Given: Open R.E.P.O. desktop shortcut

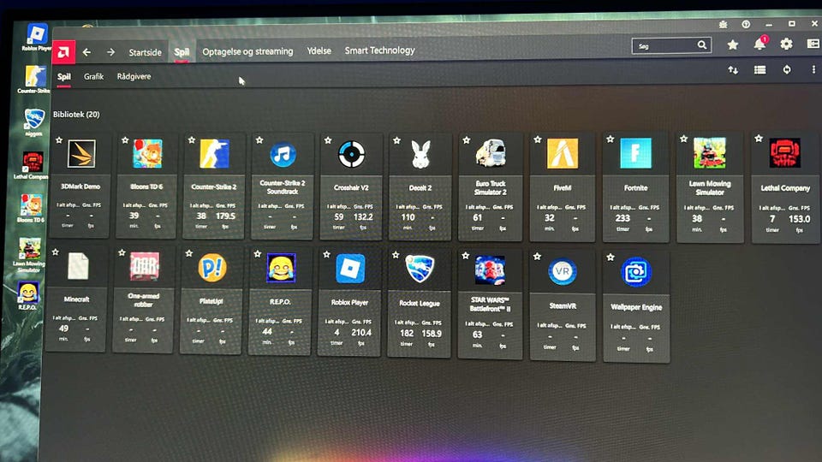Looking at the screenshot, I should point(28,296).
